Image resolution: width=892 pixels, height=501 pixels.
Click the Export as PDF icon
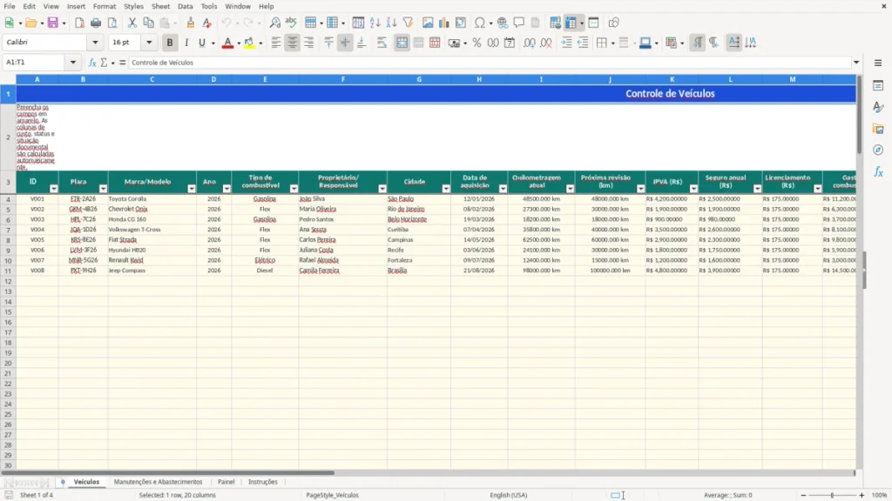(x=79, y=23)
